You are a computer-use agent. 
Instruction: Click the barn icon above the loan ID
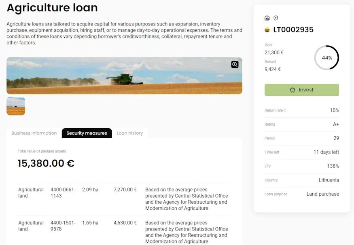[x=267, y=18]
